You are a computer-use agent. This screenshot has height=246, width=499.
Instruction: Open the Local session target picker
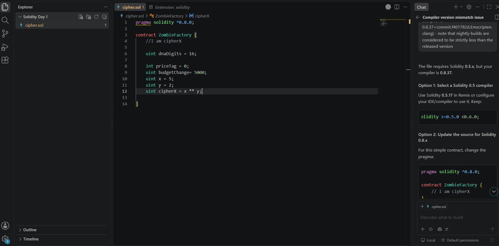(x=428, y=240)
